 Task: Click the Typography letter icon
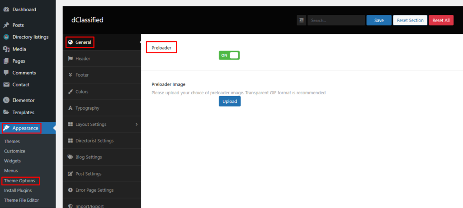[x=70, y=108]
